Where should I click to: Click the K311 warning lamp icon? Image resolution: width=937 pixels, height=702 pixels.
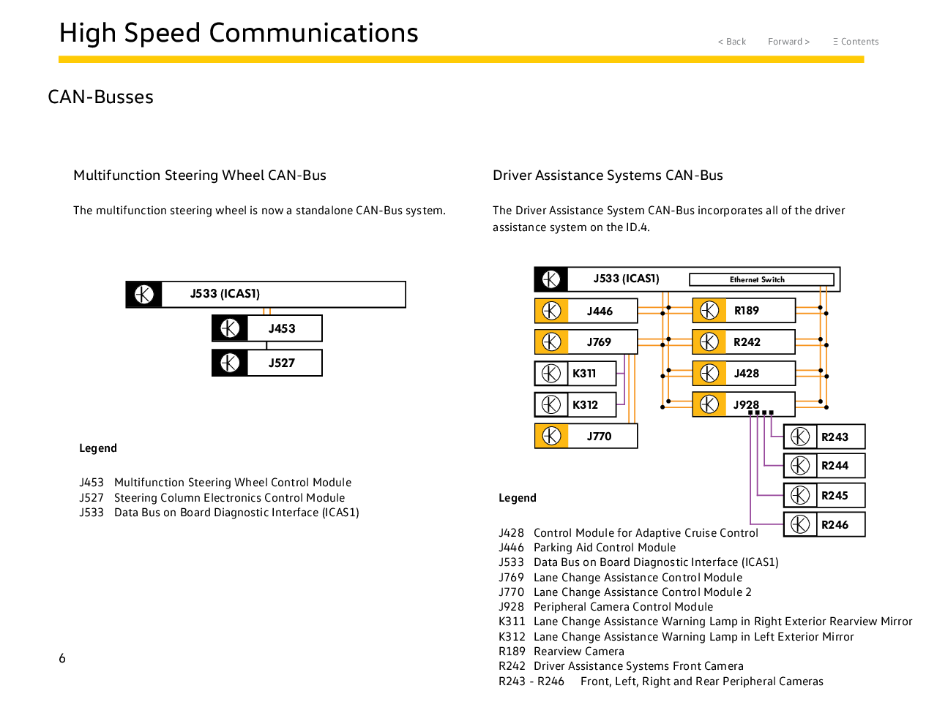pyautogui.click(x=551, y=374)
